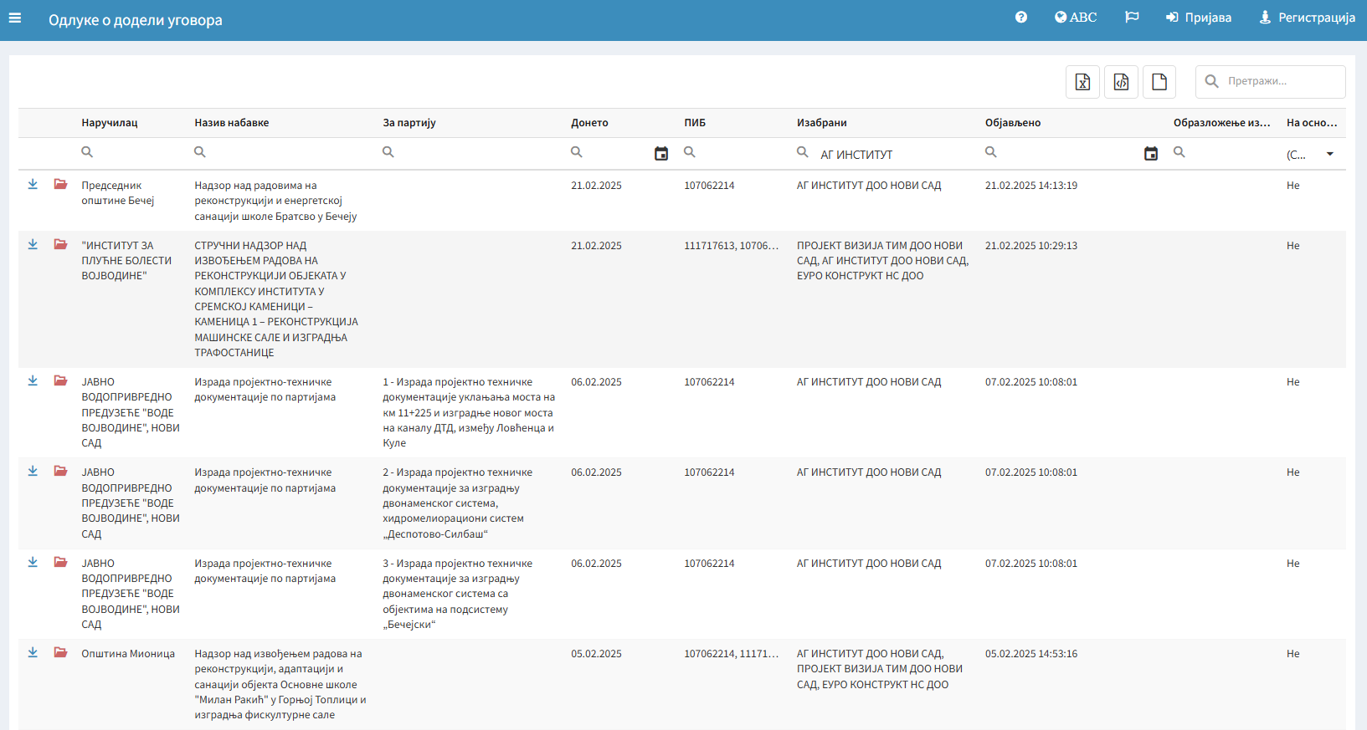1367x730 pixels.
Task: Export table to Excel file
Action: (x=1082, y=82)
